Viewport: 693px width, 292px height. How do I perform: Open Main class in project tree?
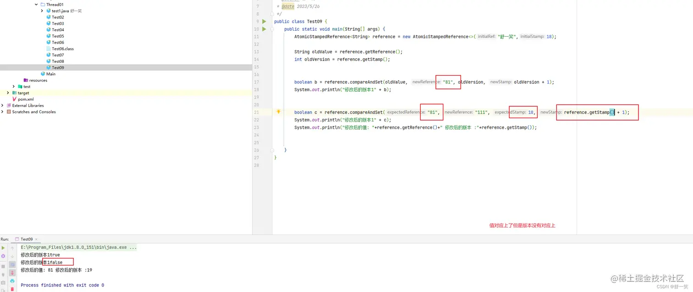(51, 74)
